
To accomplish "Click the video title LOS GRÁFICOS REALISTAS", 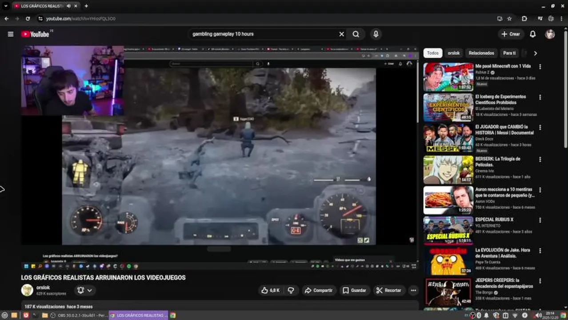I will pyautogui.click(x=103, y=277).
